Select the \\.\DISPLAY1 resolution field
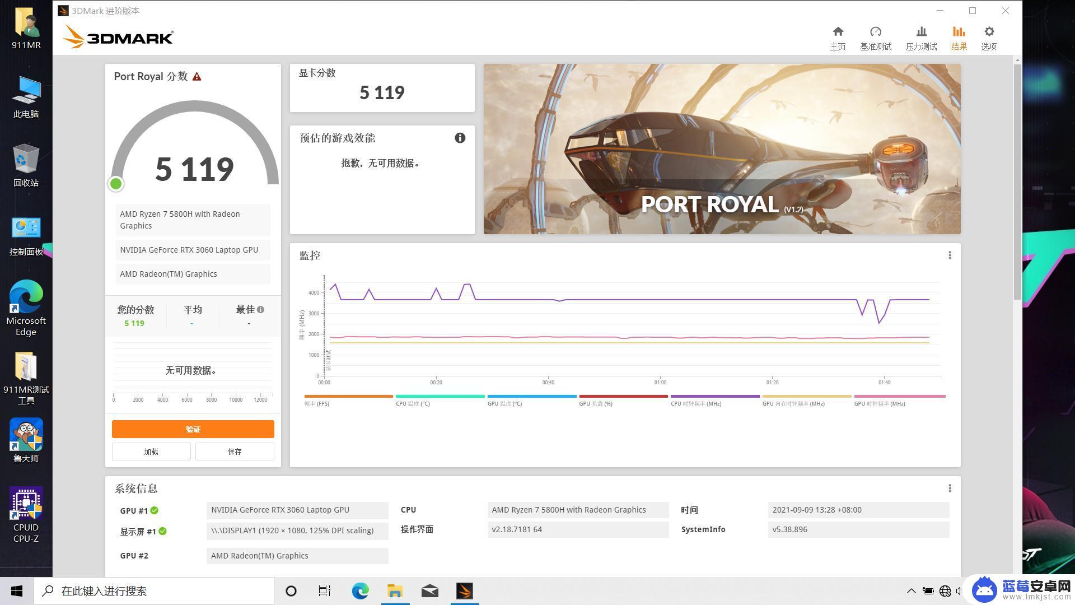1075x605 pixels. pos(297,531)
